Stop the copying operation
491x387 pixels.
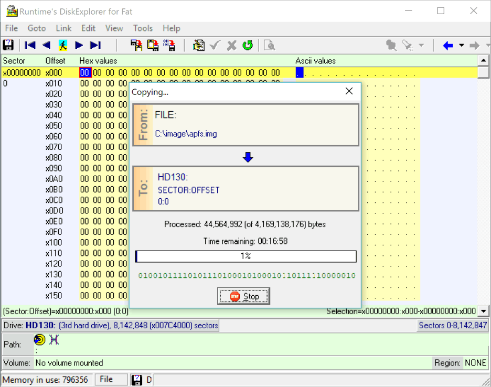(244, 296)
